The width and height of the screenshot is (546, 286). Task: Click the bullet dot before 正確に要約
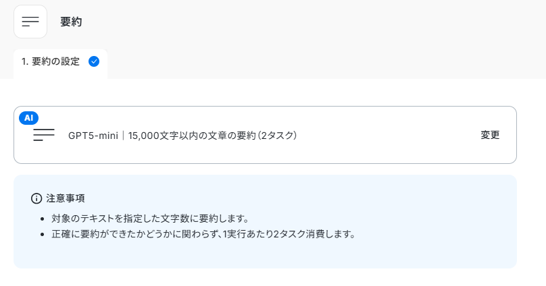click(43, 235)
